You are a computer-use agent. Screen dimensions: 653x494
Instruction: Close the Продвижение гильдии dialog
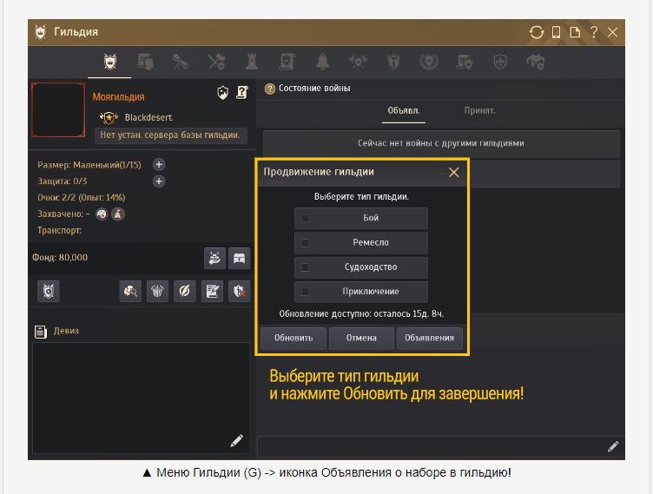coord(453,173)
